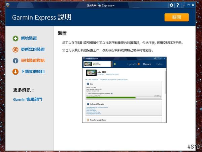The width and height of the screenshot is (202, 152).
Task: Close the Garmin Express window
Action: [193, 5]
